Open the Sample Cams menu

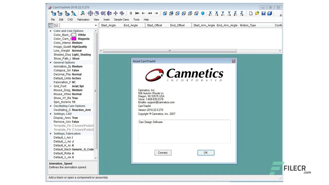tap(121, 20)
